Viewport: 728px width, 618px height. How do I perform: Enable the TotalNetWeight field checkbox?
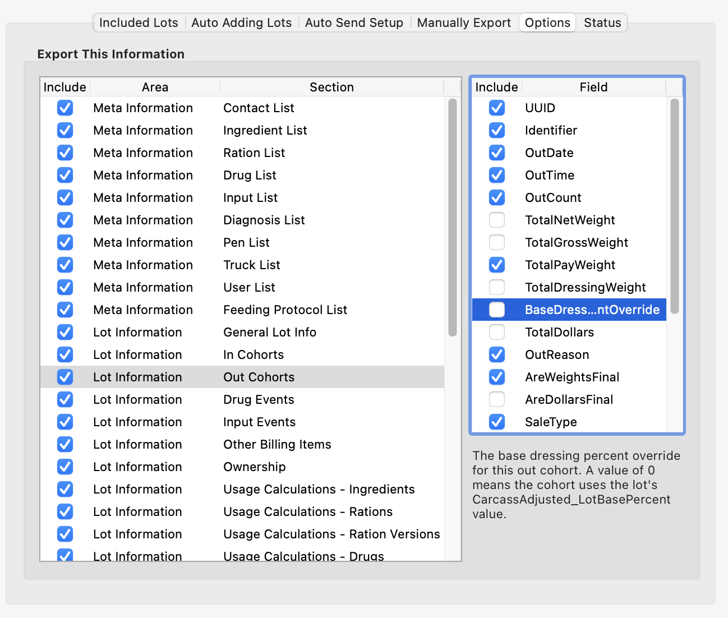(x=497, y=220)
